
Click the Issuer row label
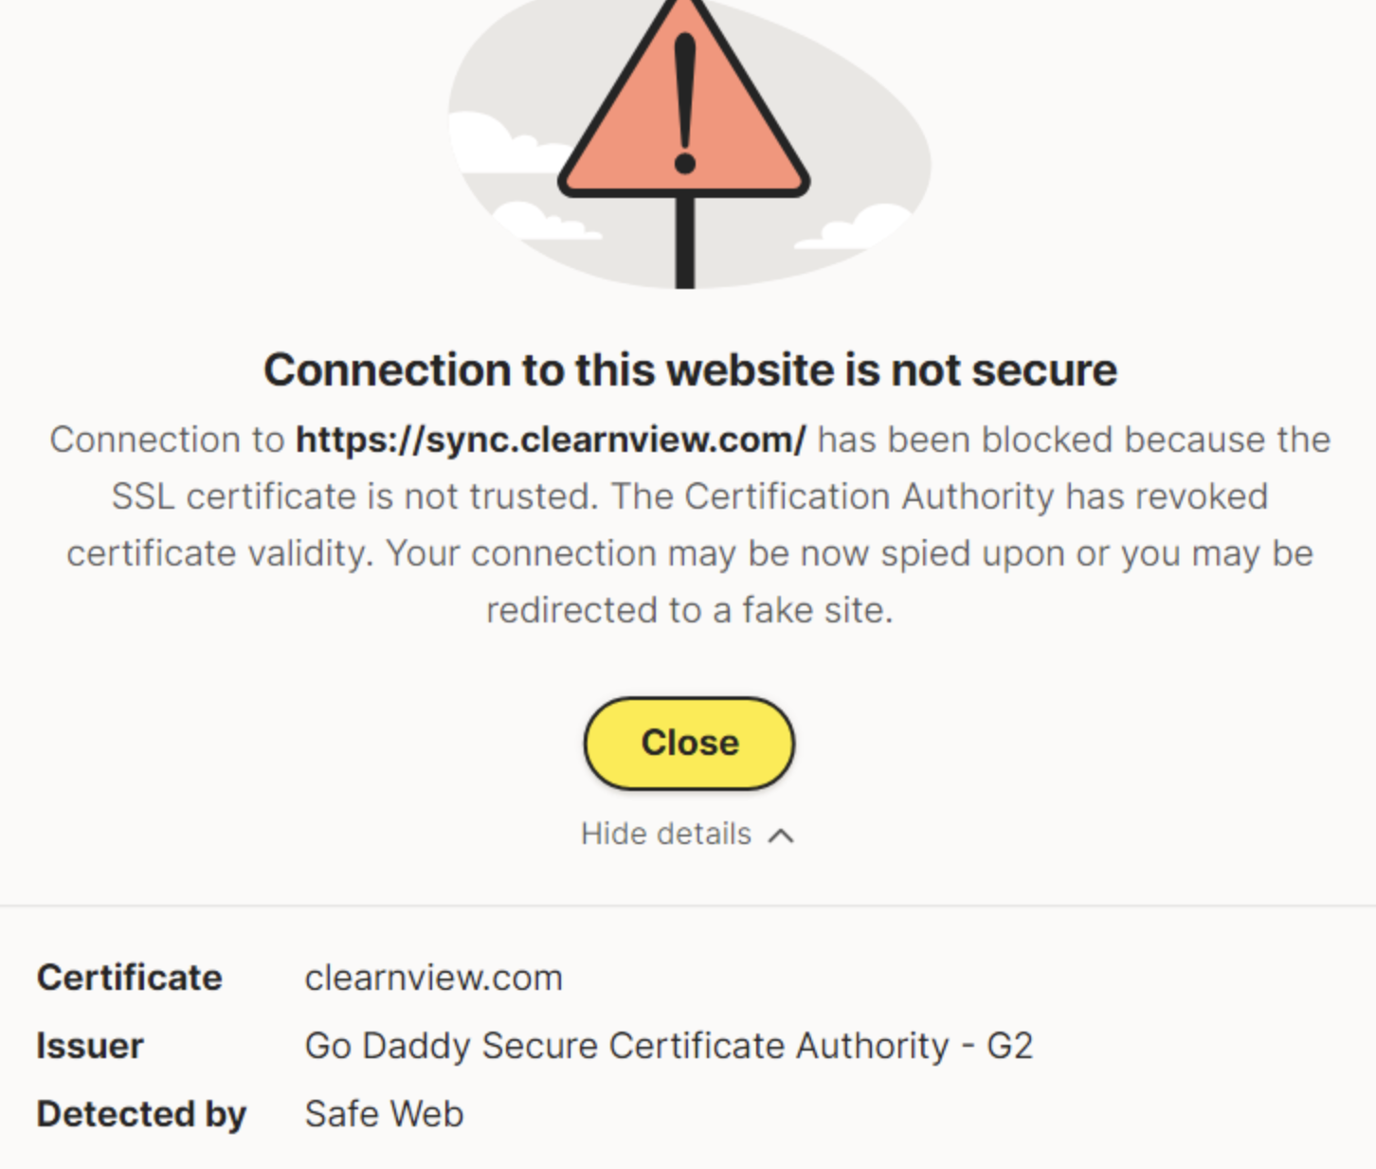point(88,1045)
